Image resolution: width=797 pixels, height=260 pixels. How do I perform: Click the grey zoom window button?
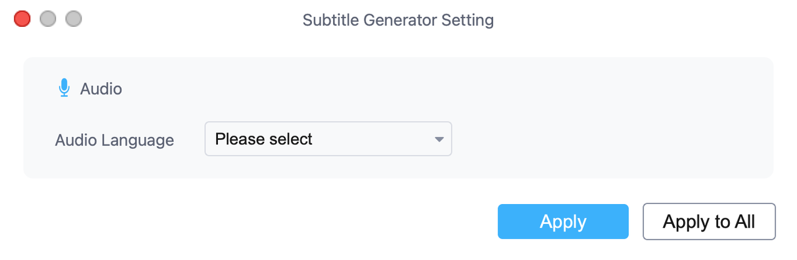tap(73, 19)
